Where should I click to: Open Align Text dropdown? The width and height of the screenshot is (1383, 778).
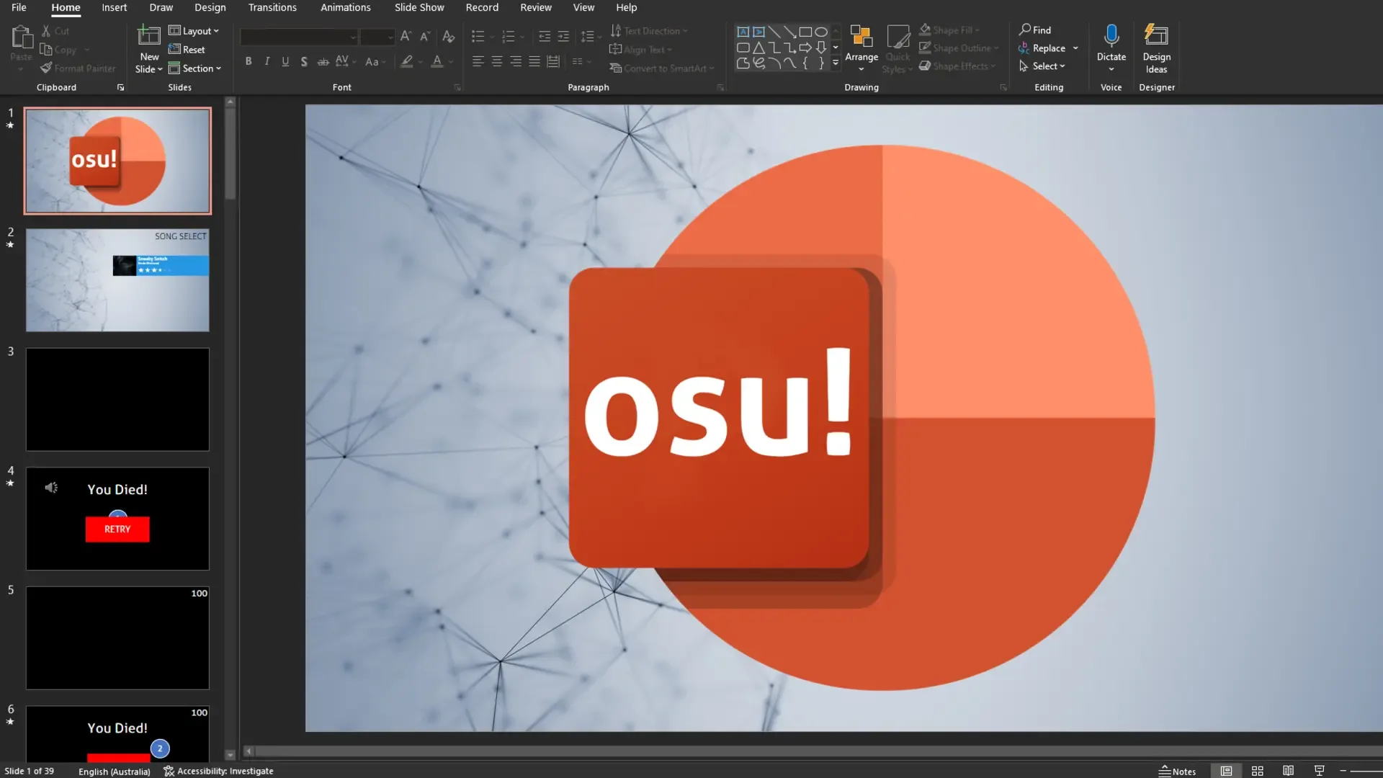640,50
